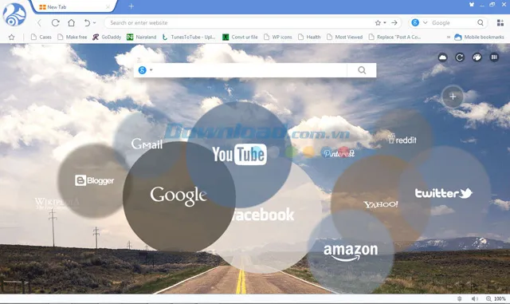Screen dimensions: 510x304
Task: Show more bookmarks with the » chevron
Action: (449, 38)
